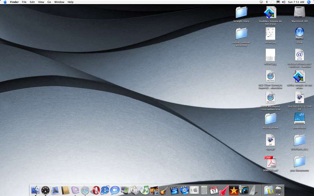Select the milan2.jpg file

tap(270, 55)
